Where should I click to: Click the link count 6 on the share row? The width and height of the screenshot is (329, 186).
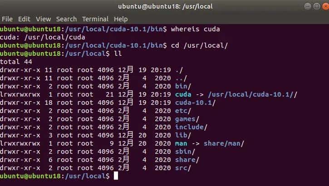click(x=50, y=160)
